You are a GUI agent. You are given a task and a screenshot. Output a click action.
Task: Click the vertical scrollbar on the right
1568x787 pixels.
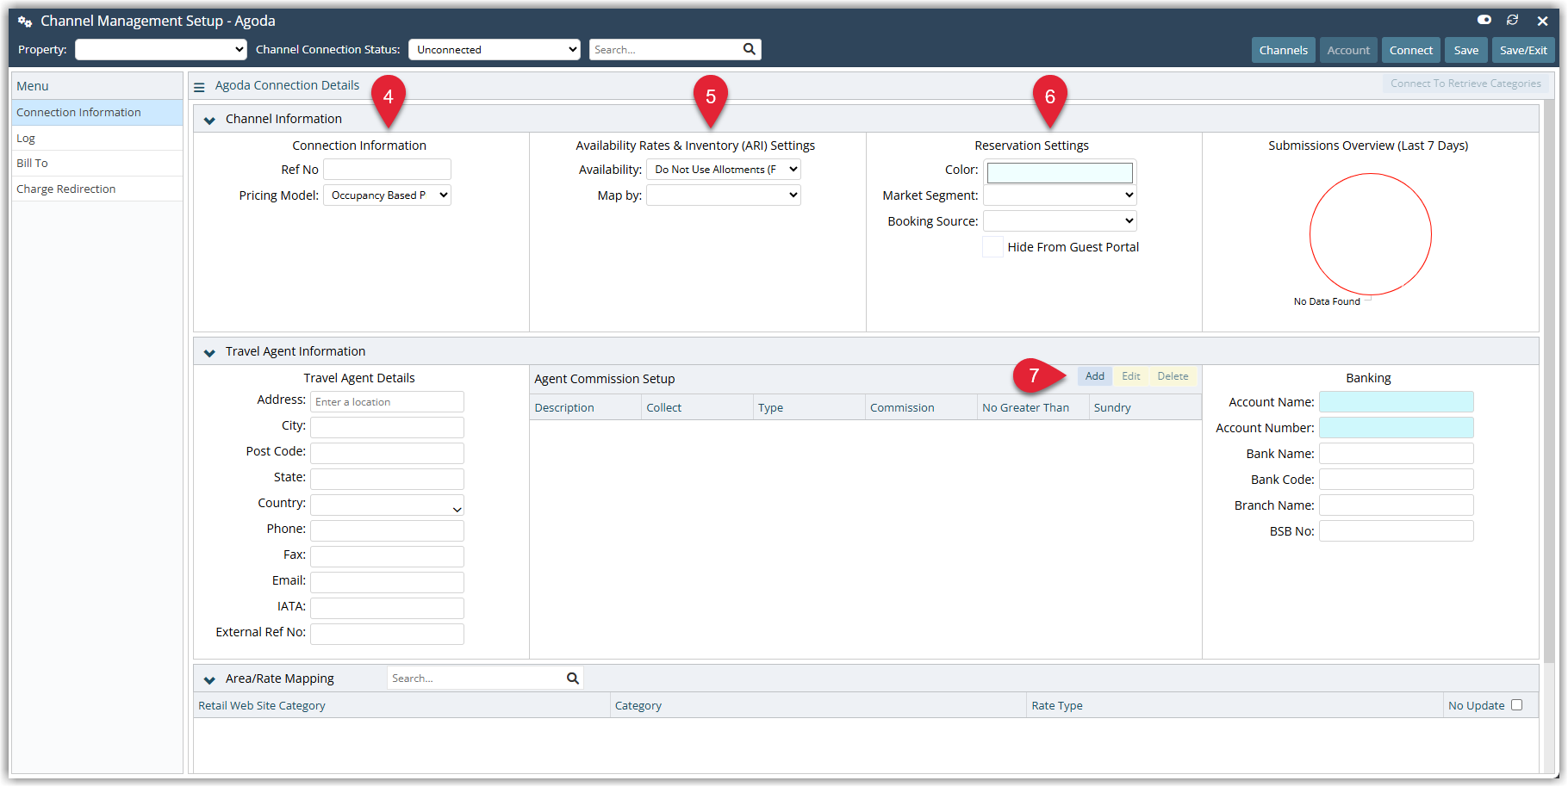coord(1549,383)
